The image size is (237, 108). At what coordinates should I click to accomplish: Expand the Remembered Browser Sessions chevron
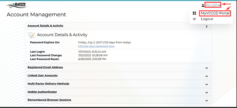click(x=206, y=101)
